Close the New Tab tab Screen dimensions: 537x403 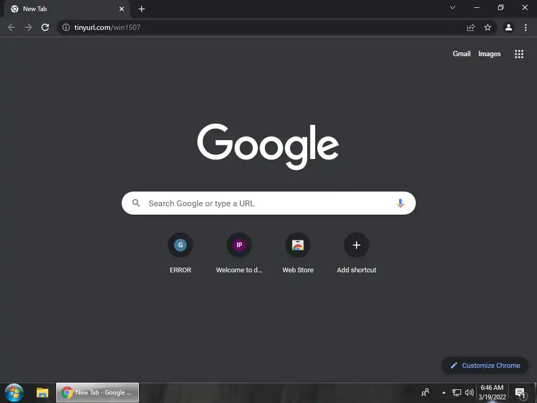coord(122,9)
